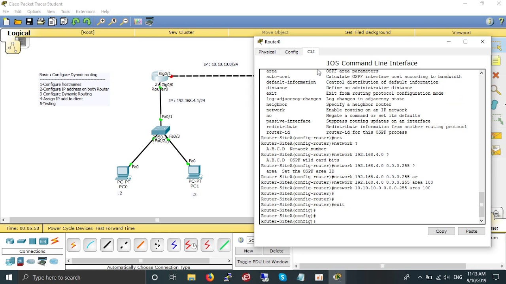The width and height of the screenshot is (506, 284).
Task: Click the help question mark icon
Action: pyautogui.click(x=501, y=22)
